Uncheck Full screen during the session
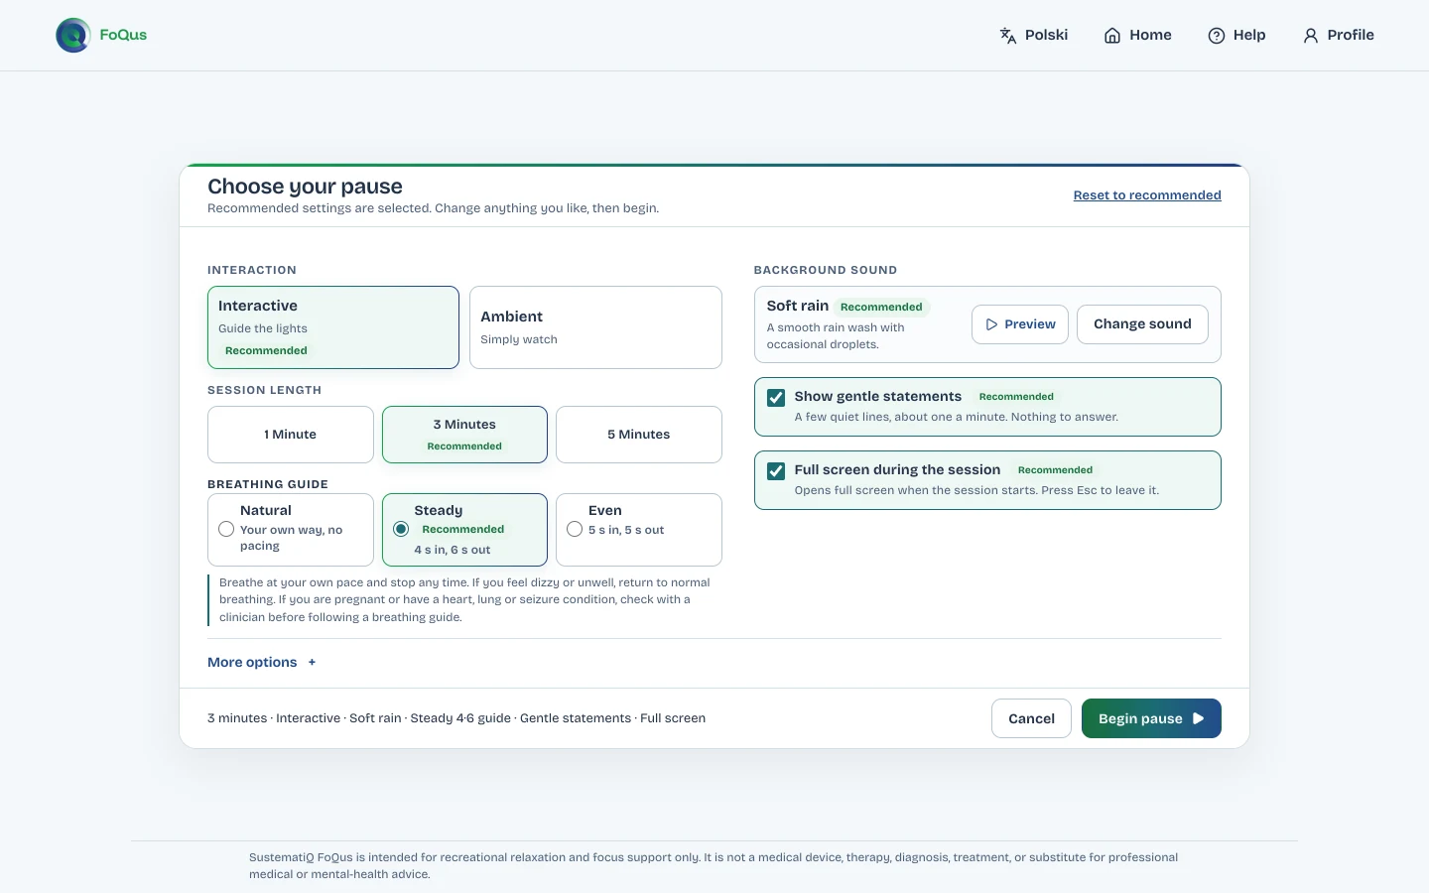The width and height of the screenshot is (1429, 893). tap(776, 470)
